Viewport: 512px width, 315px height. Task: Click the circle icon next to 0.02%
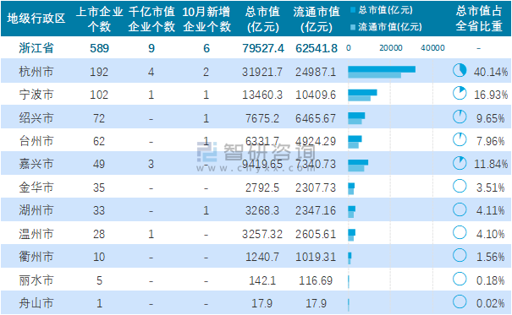click(x=460, y=302)
